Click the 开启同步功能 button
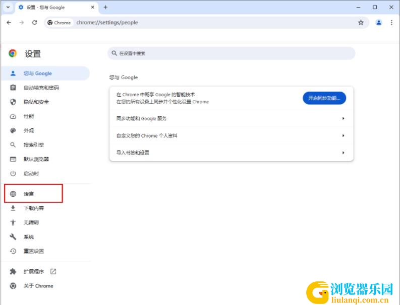 click(x=324, y=98)
